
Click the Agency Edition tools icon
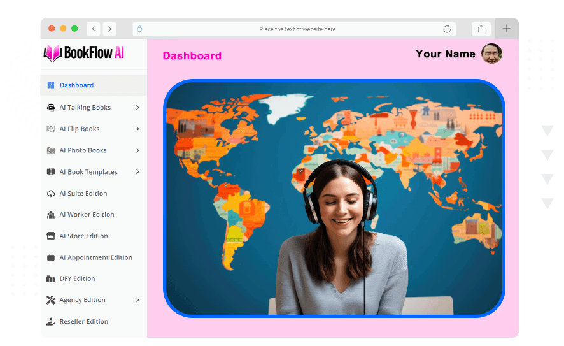pyautogui.click(x=51, y=300)
